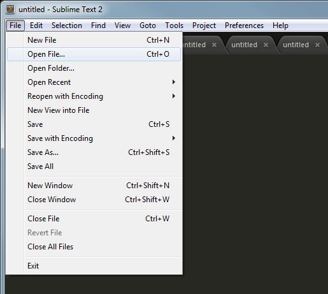Viewport: 328px width, 294px height.
Task: Select Save As... menu item
Action: (94, 152)
